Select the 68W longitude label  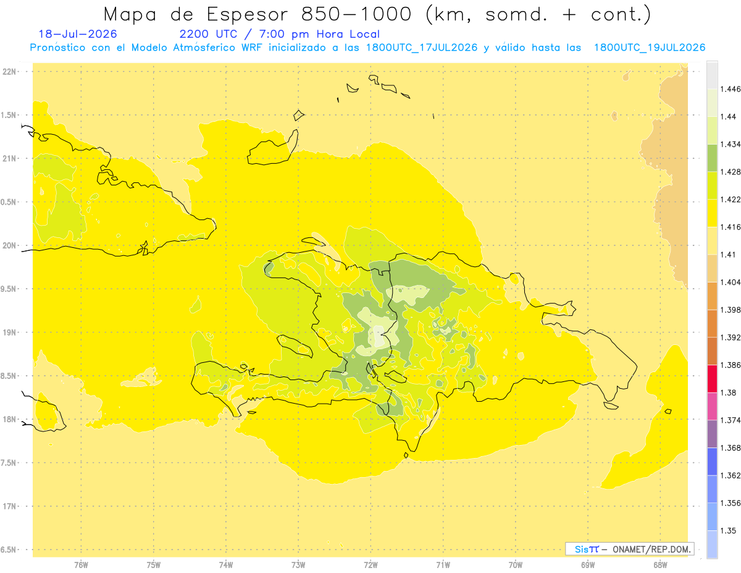[660, 564]
